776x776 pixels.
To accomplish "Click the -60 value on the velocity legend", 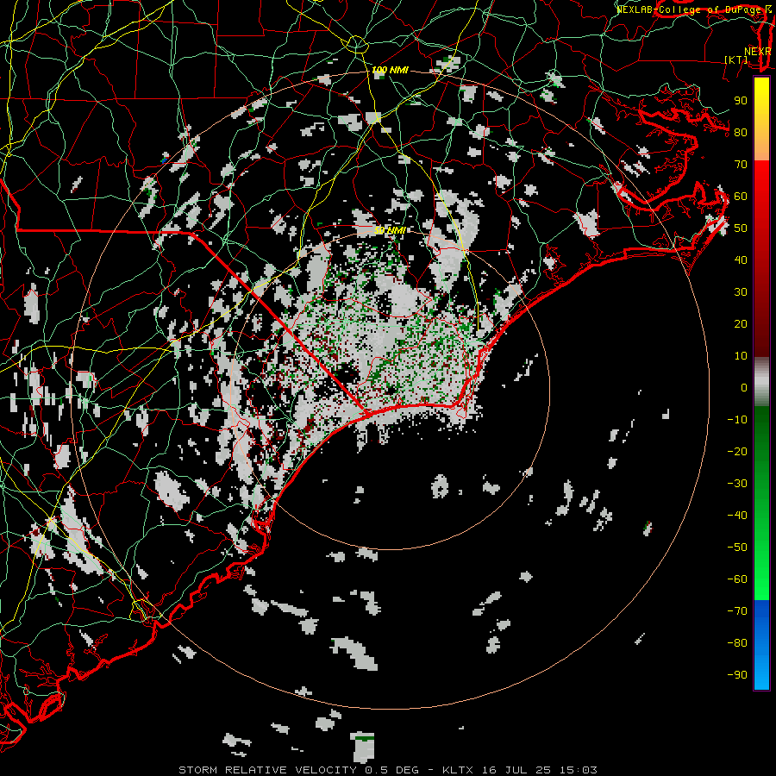I will point(737,579).
